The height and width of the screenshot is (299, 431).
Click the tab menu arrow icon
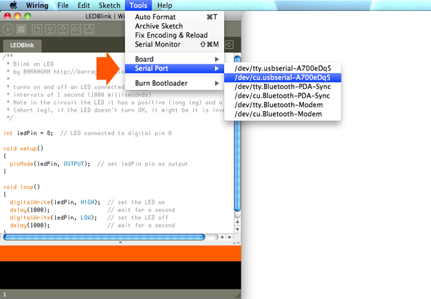point(229,45)
